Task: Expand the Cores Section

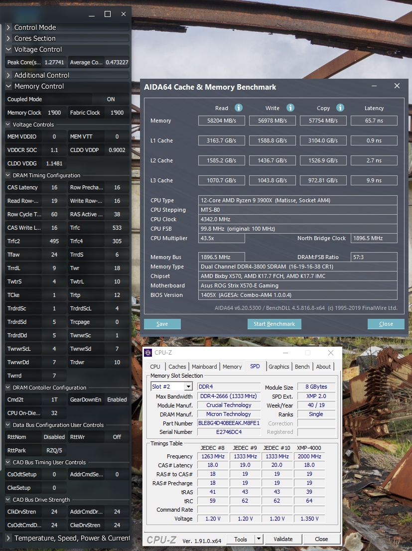Action: [8, 38]
